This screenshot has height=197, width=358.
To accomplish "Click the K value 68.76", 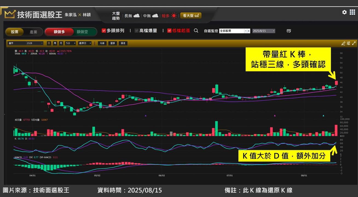I will 21,139.
